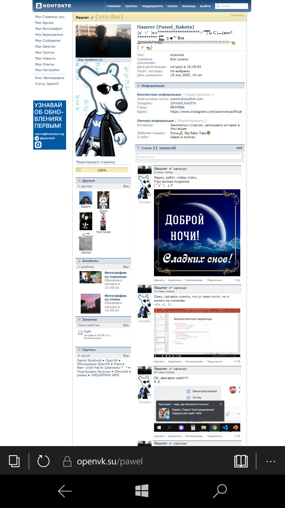Open Мои Фотографии in sidebar
This screenshot has width=285, height=508.
coord(48,29)
